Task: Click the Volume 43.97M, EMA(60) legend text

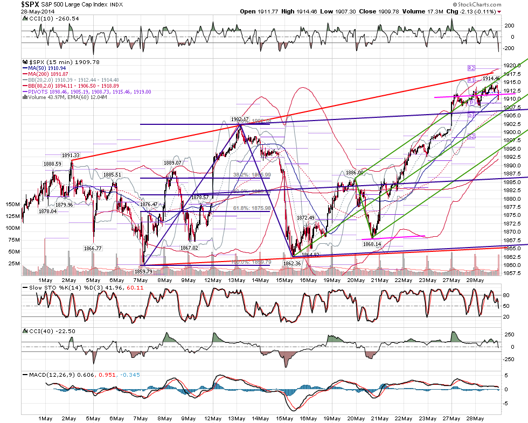Action: [x=68, y=97]
